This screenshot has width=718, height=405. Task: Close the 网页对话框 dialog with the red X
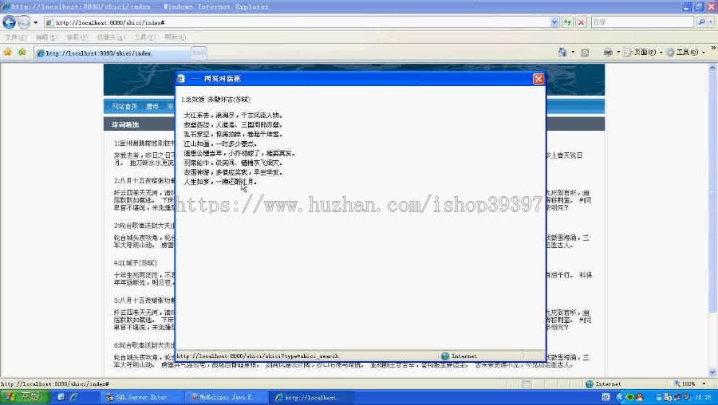(x=538, y=79)
